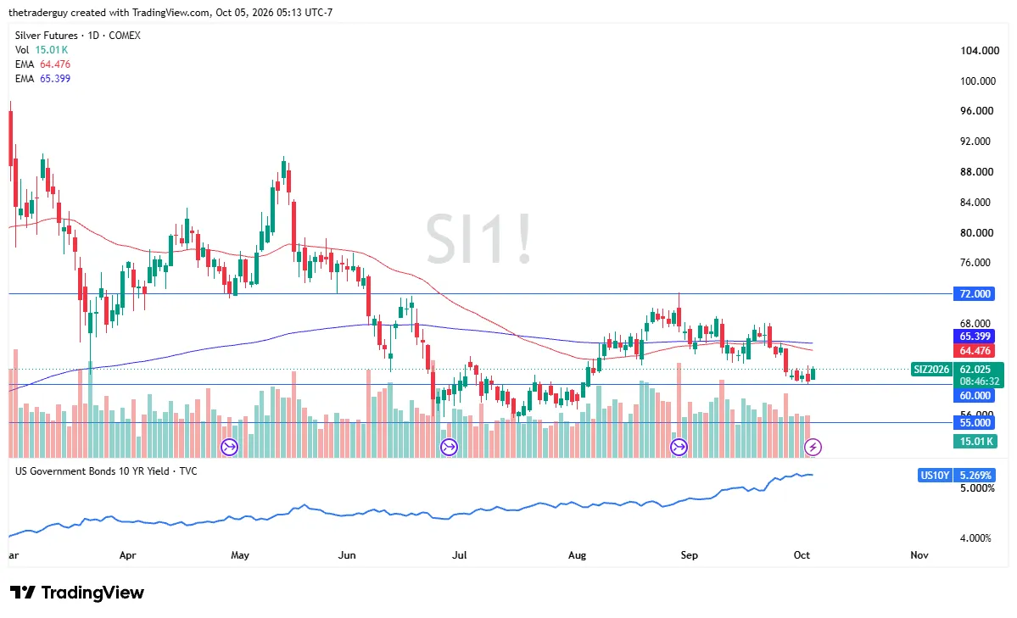Click the contract rollover marker above May
The height and width of the screenshot is (618, 1017).
[230, 447]
